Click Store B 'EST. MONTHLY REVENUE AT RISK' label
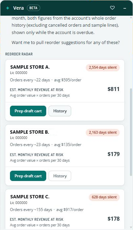133x230 pixels. (37, 155)
